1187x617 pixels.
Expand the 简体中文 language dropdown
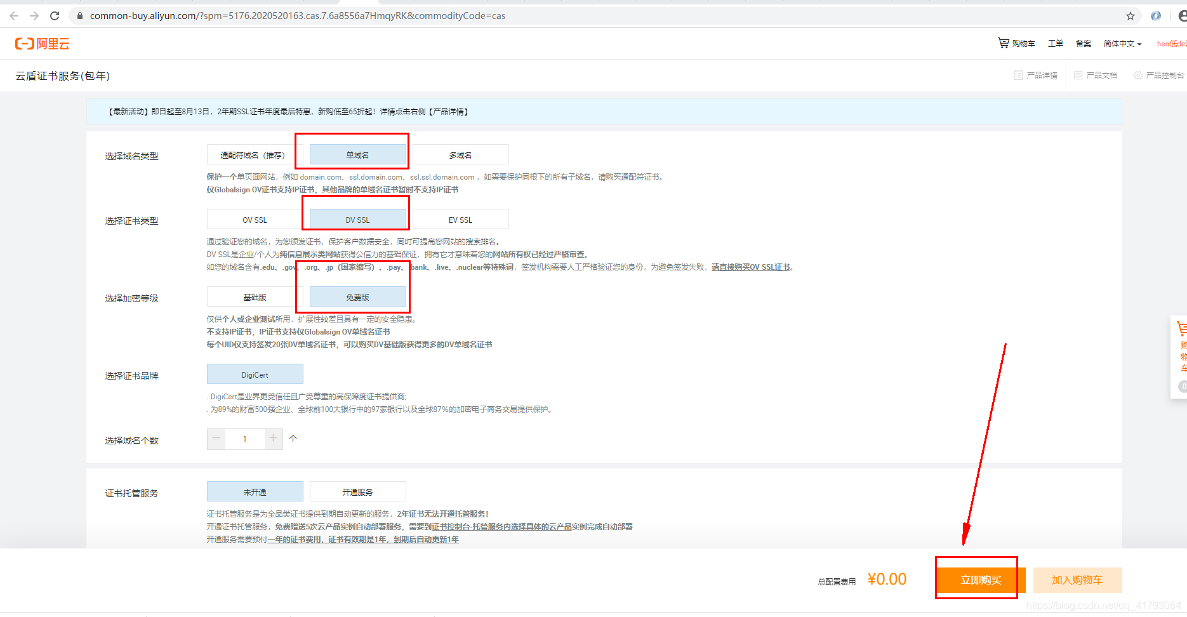[x=1122, y=43]
